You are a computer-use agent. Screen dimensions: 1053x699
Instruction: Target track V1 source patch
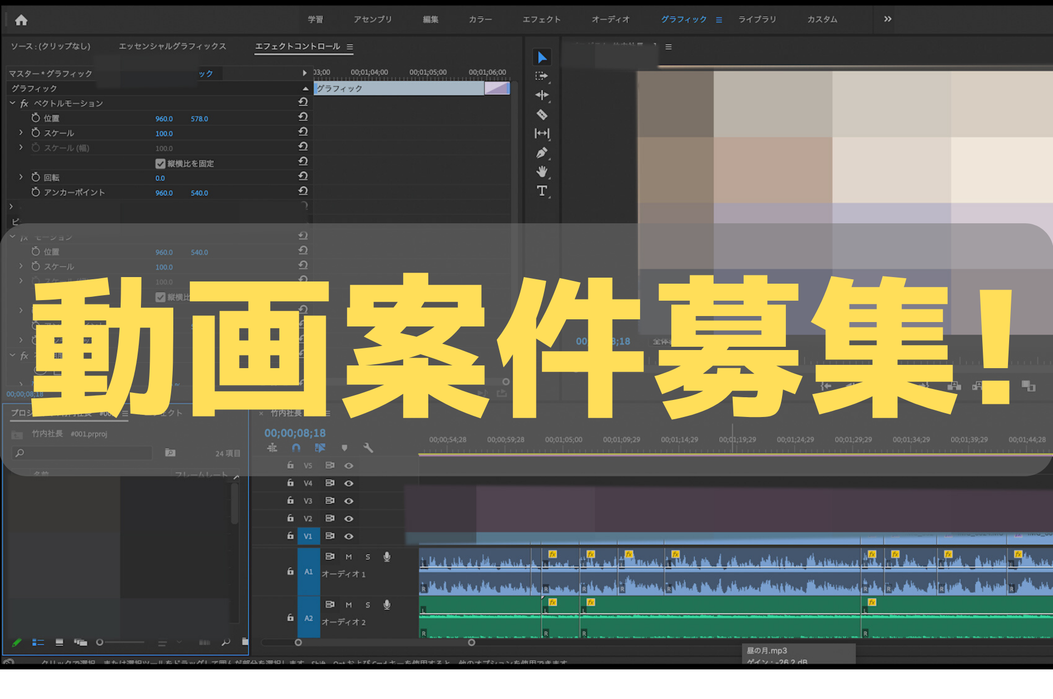tap(308, 536)
